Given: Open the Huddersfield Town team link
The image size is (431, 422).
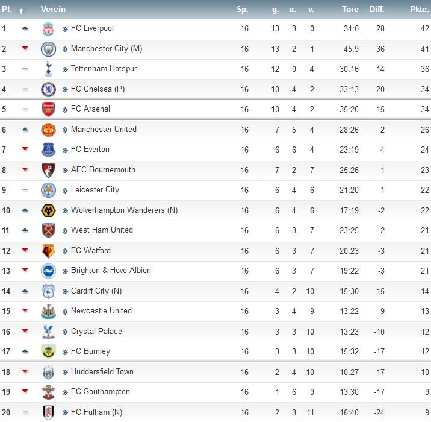Looking at the screenshot, I should click(x=102, y=372).
